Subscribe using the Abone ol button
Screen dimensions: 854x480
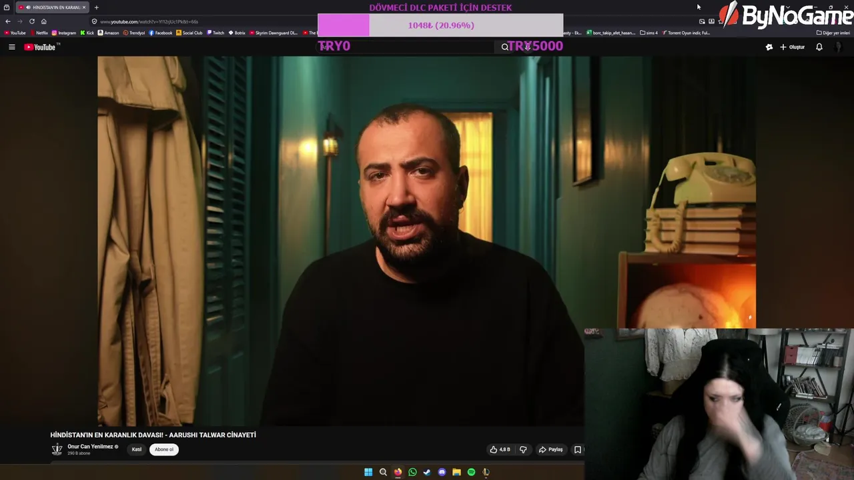[164, 449]
